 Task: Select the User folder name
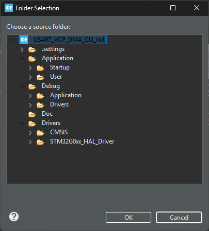56,77
